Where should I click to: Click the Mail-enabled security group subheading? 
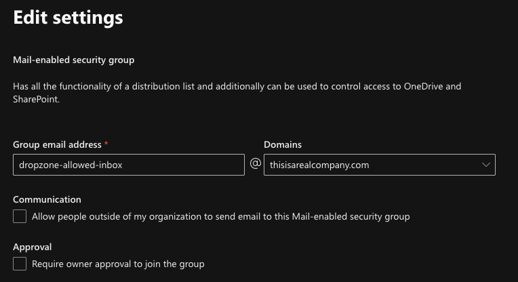(74, 60)
